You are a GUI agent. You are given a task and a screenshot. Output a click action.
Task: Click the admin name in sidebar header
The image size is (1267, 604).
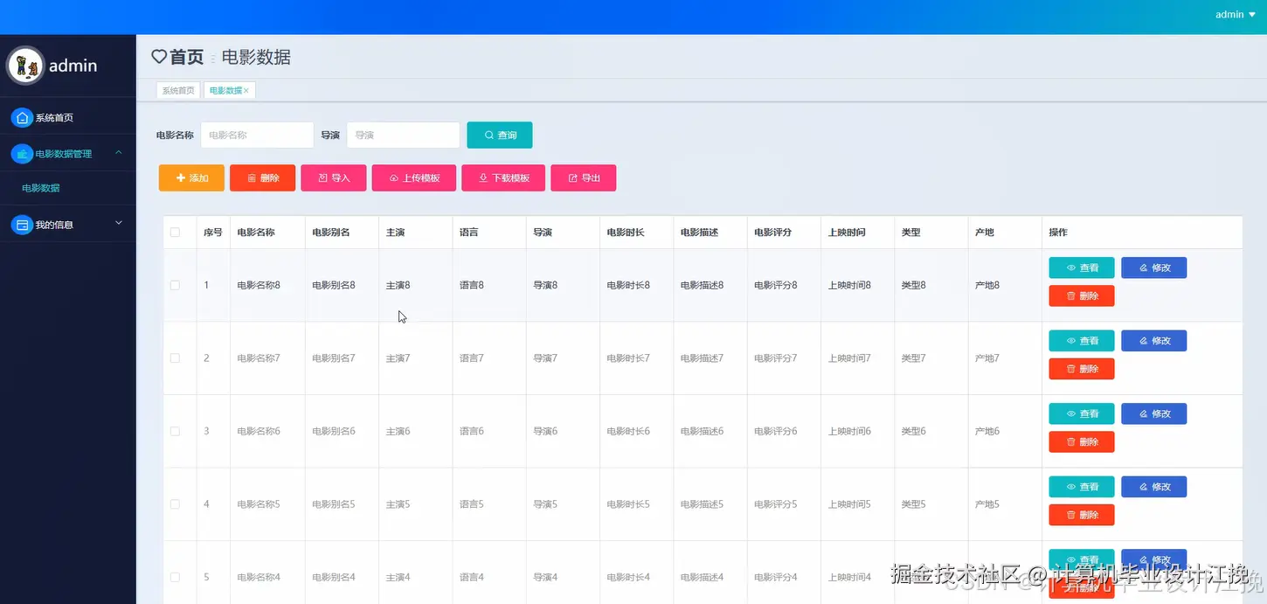pos(73,66)
